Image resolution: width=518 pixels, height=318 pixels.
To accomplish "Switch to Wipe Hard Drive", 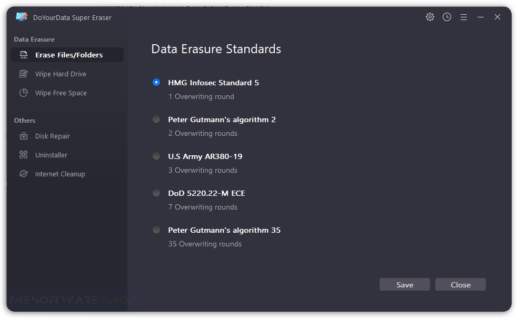I will (67, 74).
